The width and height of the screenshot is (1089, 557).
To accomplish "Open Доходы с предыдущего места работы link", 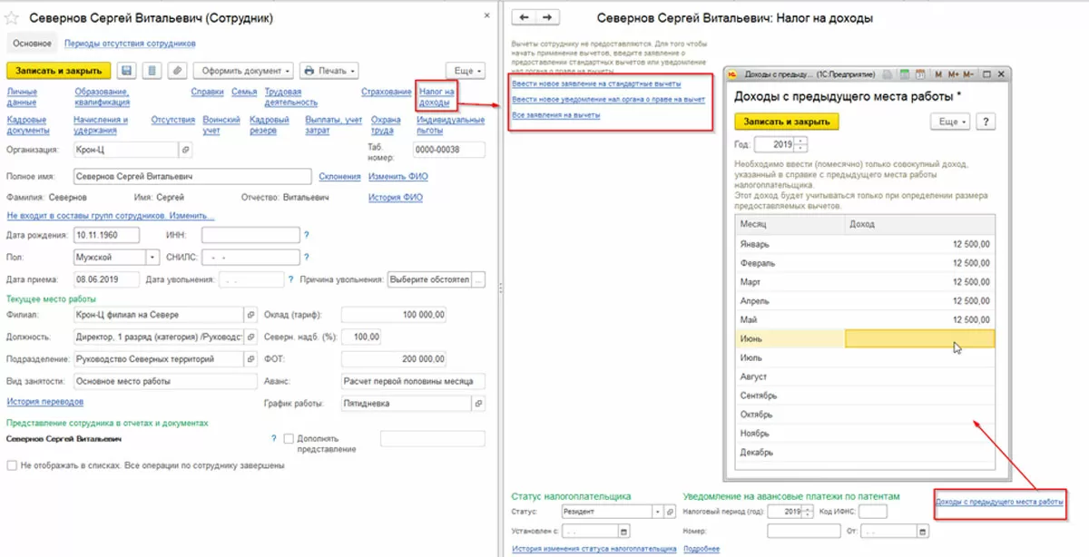I will 999,501.
